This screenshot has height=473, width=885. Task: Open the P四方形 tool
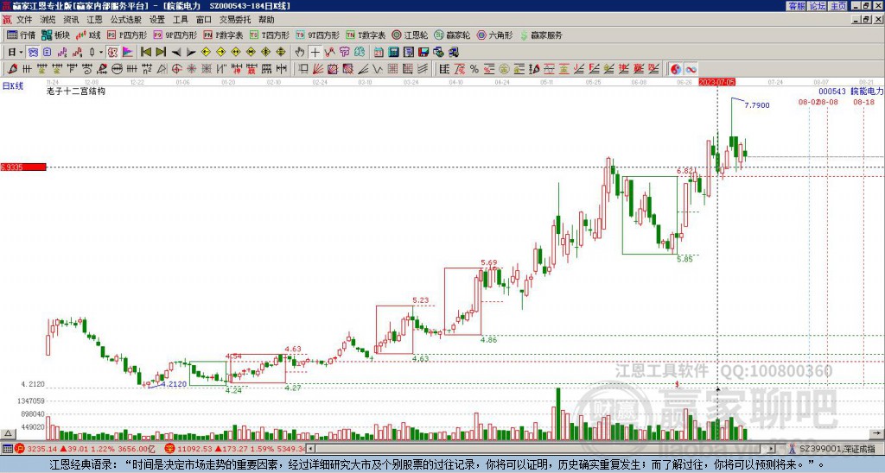tap(127, 35)
